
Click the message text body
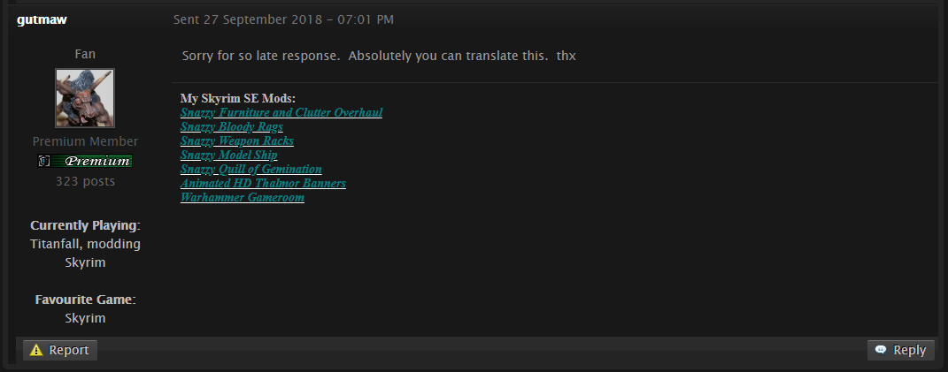(x=379, y=57)
